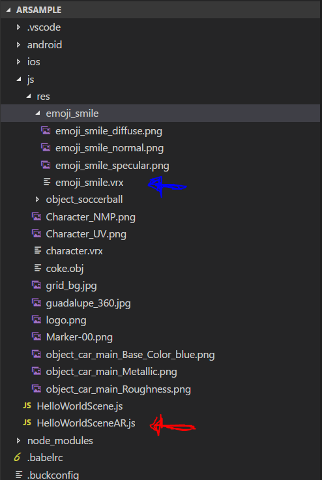
Task: Select the js folder name
Action: click(x=31, y=80)
